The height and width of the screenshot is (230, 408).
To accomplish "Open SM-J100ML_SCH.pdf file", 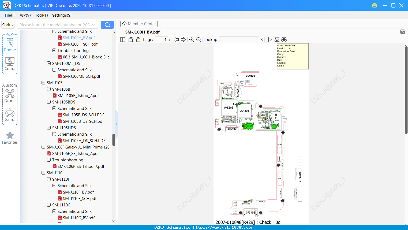I will pyautogui.click(x=81, y=76).
